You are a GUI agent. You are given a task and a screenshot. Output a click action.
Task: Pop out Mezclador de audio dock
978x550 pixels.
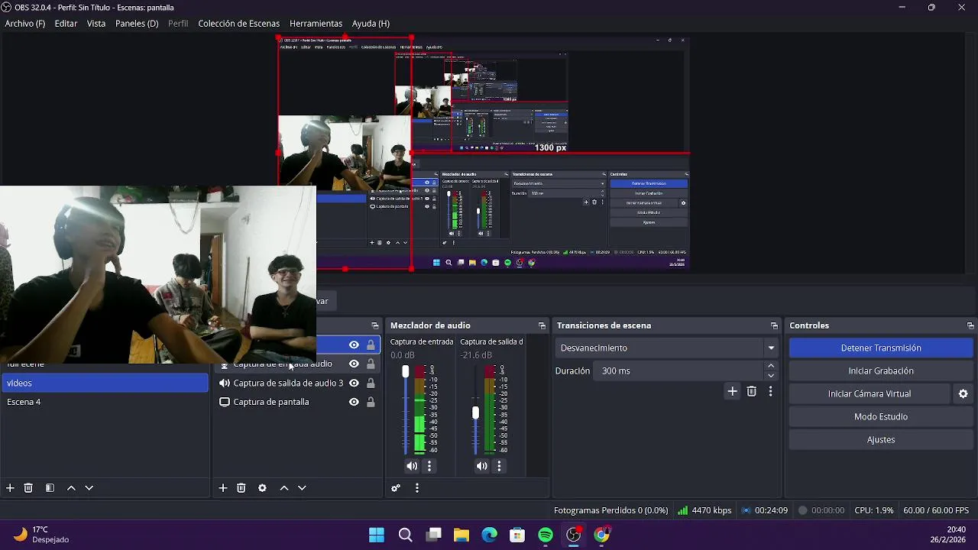(542, 325)
